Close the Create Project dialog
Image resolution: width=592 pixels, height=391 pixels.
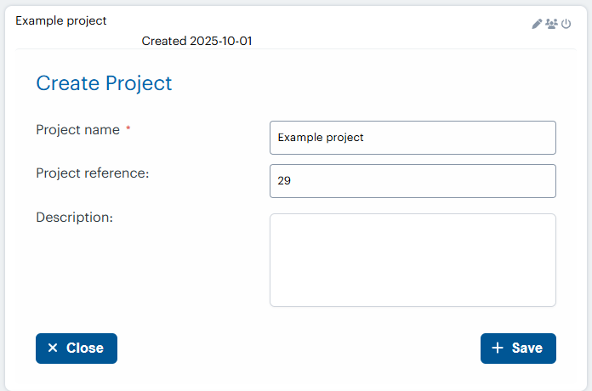click(x=77, y=348)
